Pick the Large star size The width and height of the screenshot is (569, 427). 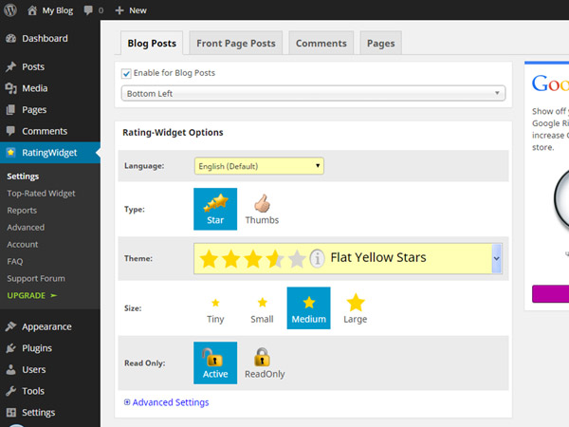point(356,308)
